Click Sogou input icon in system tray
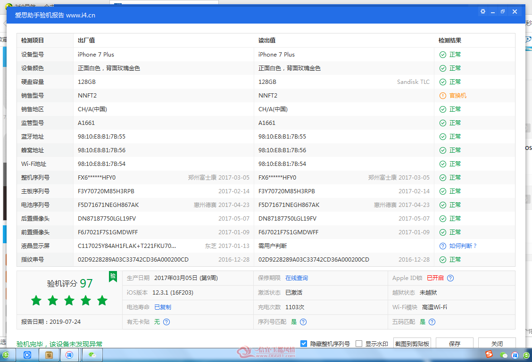Screen dimensions: 532x362 point(489,354)
